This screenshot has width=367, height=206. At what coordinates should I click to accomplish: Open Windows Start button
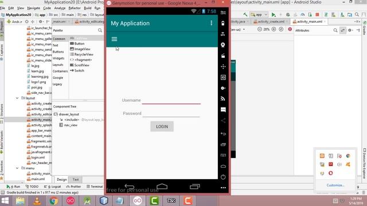click(5, 201)
